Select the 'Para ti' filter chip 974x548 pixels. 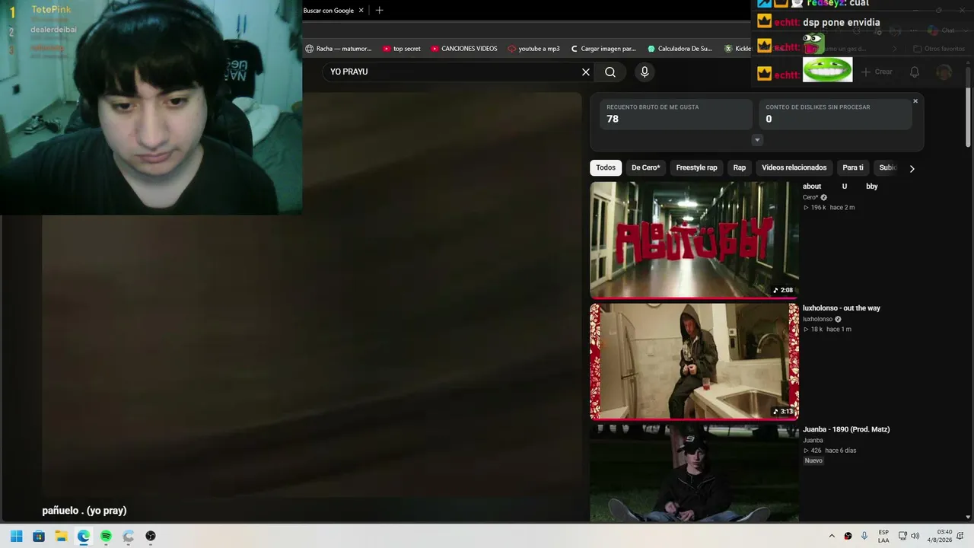(x=853, y=168)
